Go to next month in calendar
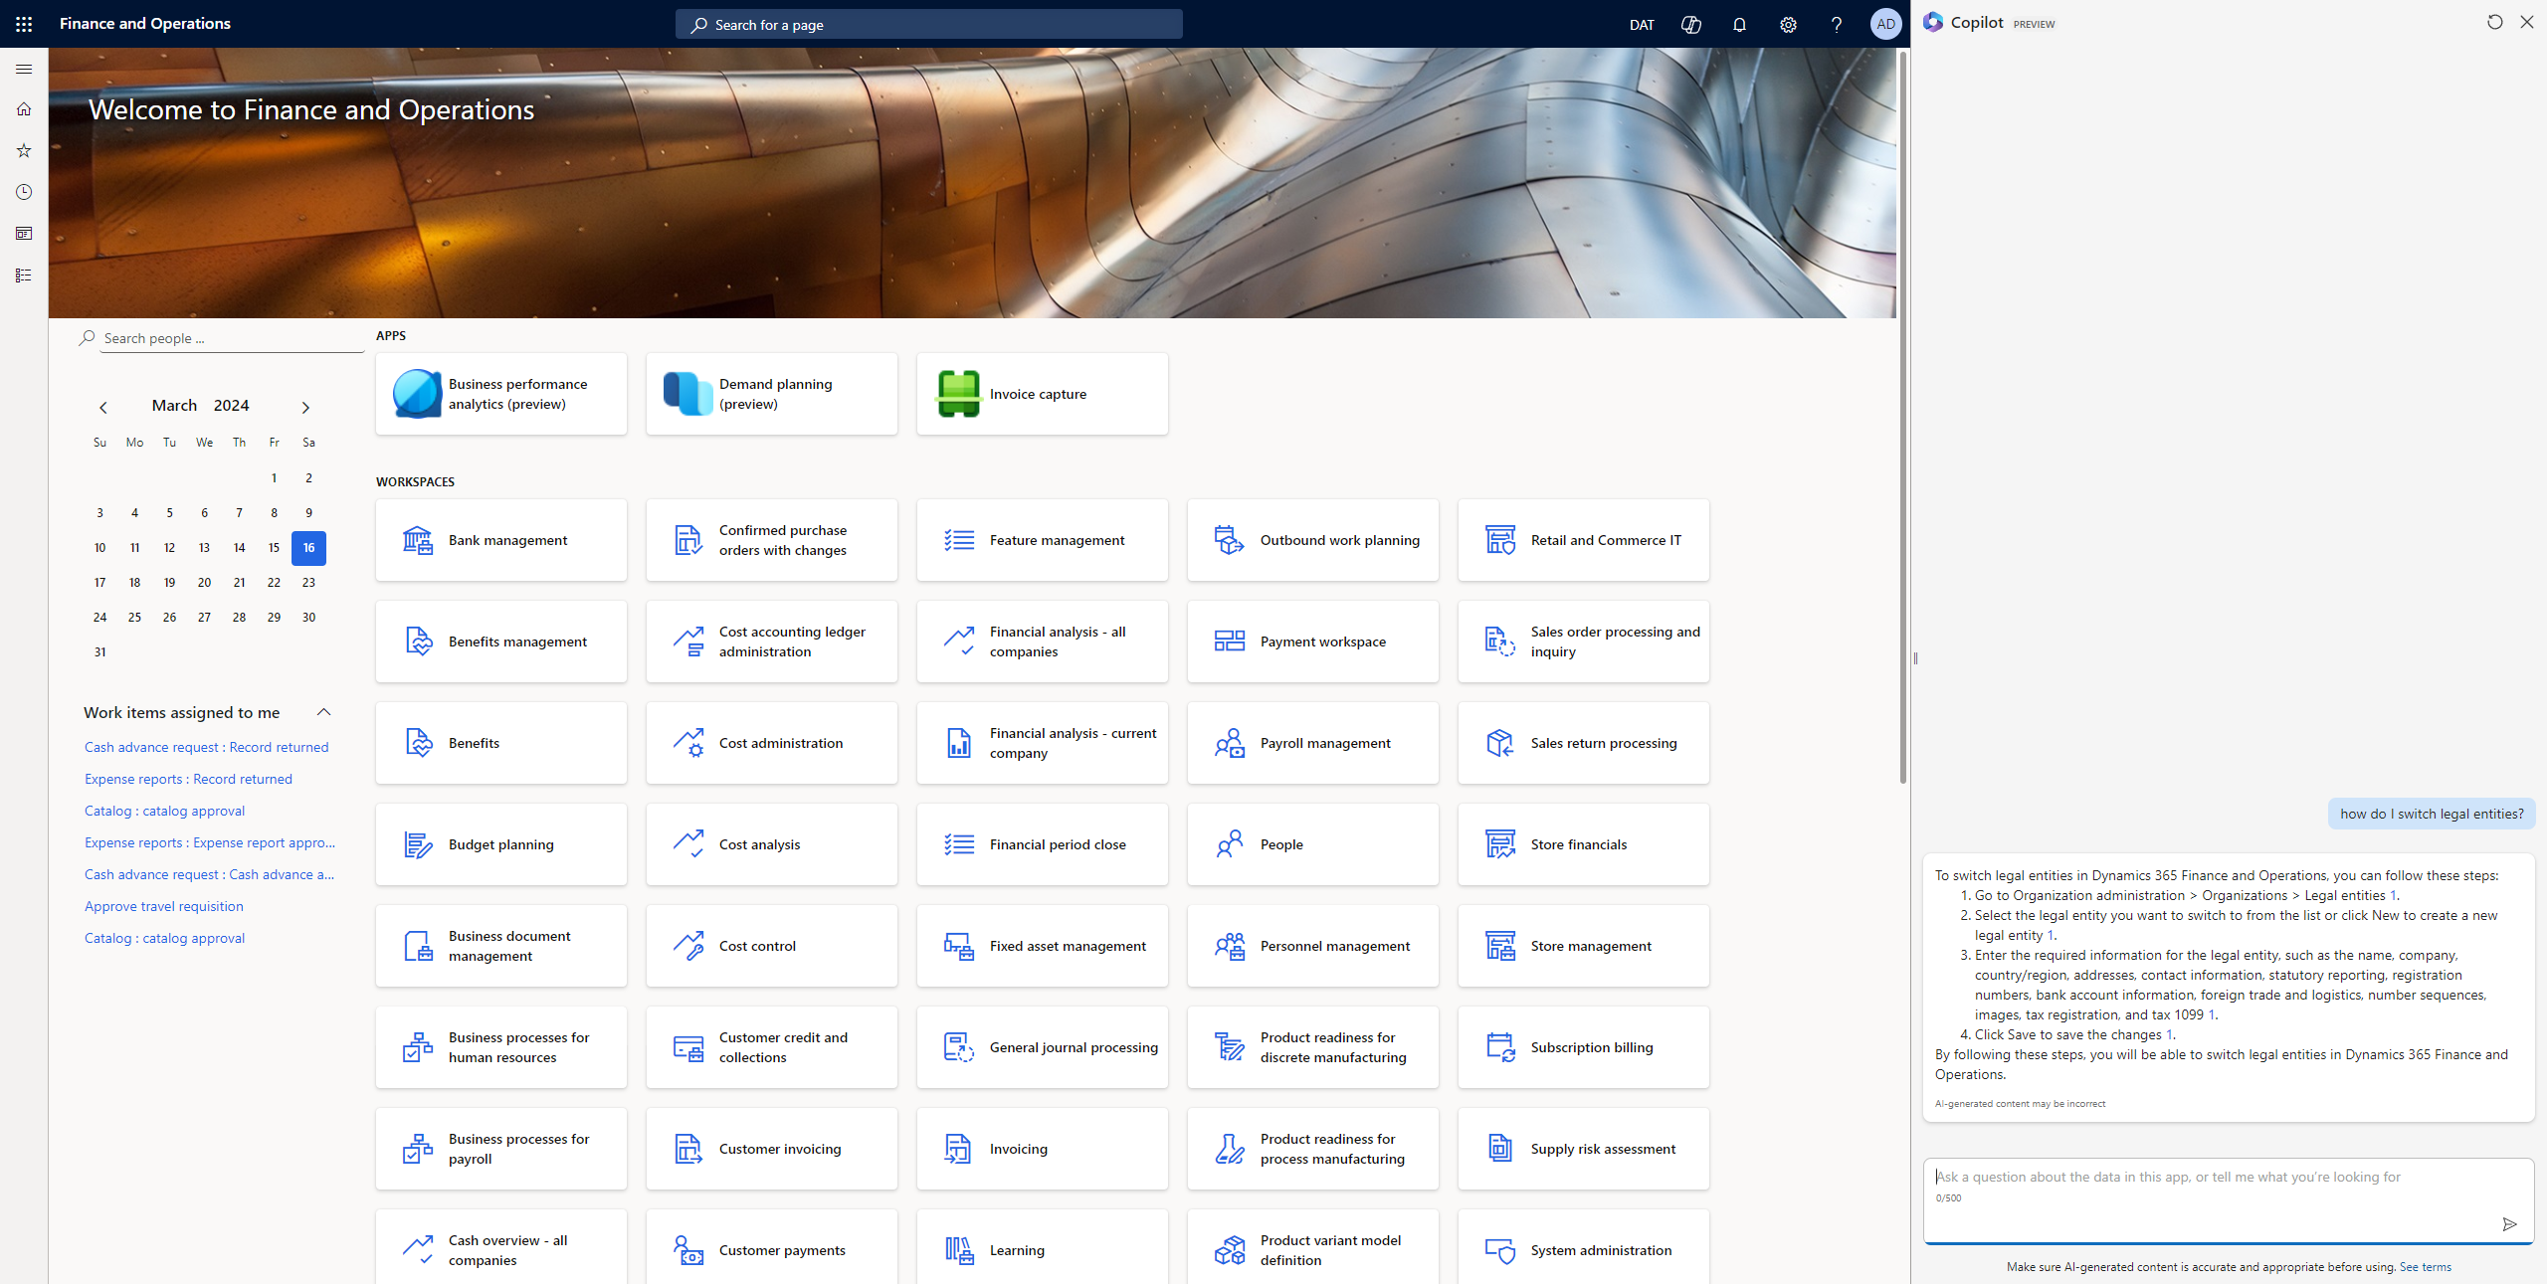This screenshot has width=2547, height=1284. click(x=305, y=407)
